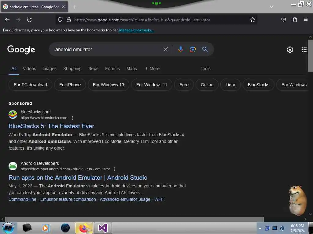Submit search with magnifier icon
This screenshot has width=313, height=234.
tap(205, 49)
